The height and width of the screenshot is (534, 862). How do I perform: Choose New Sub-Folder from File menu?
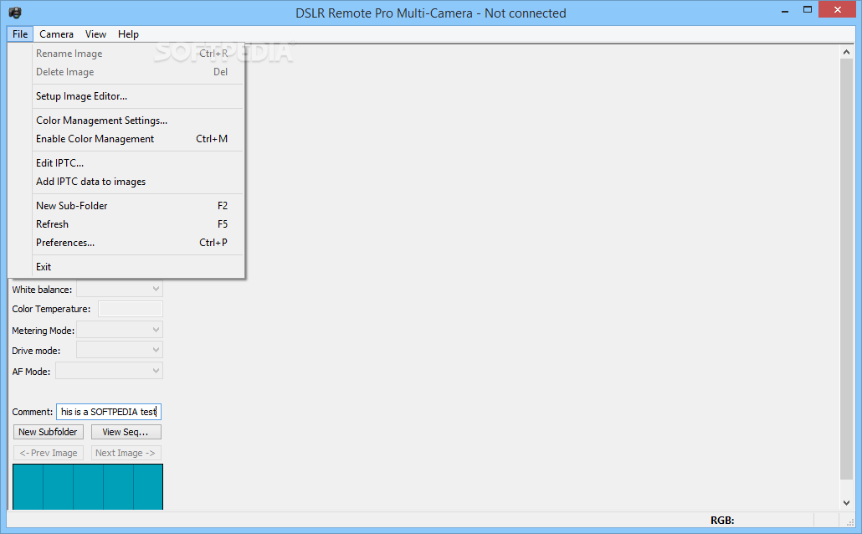[x=137, y=206]
